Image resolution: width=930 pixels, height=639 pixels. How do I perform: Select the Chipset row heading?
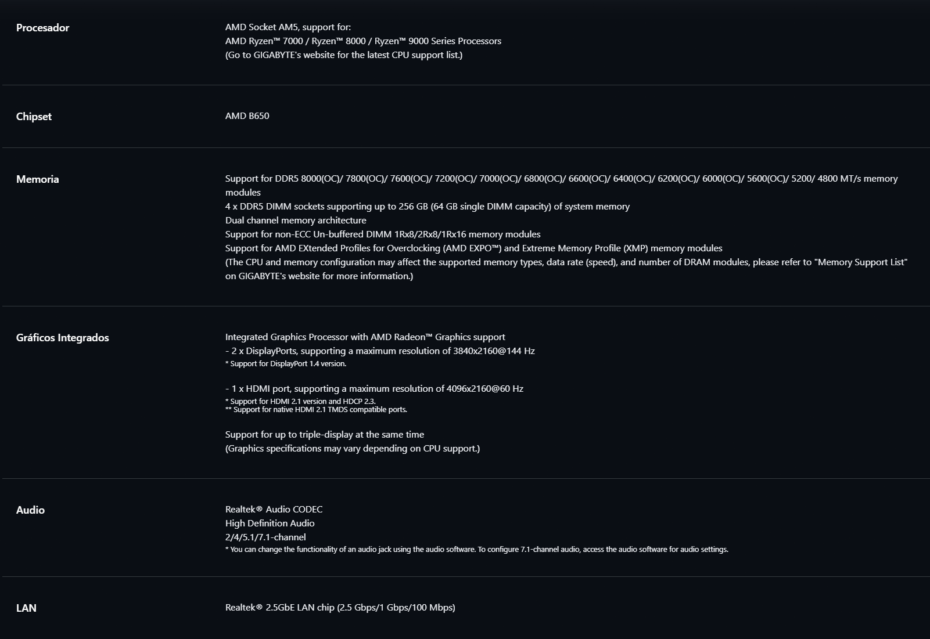pyautogui.click(x=34, y=117)
